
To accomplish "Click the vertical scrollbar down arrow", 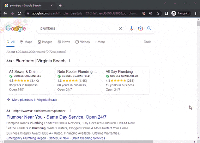I will tap(199, 138).
